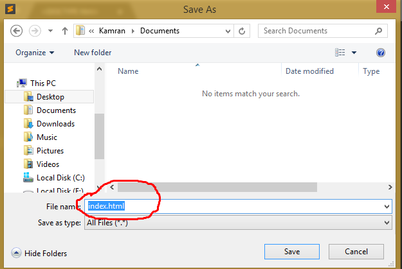Expand the address bar history dropdown
Image resolution: width=402 pixels, height=269 pixels.
click(x=228, y=31)
